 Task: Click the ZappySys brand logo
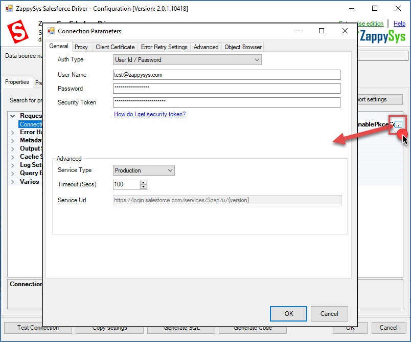point(382,36)
